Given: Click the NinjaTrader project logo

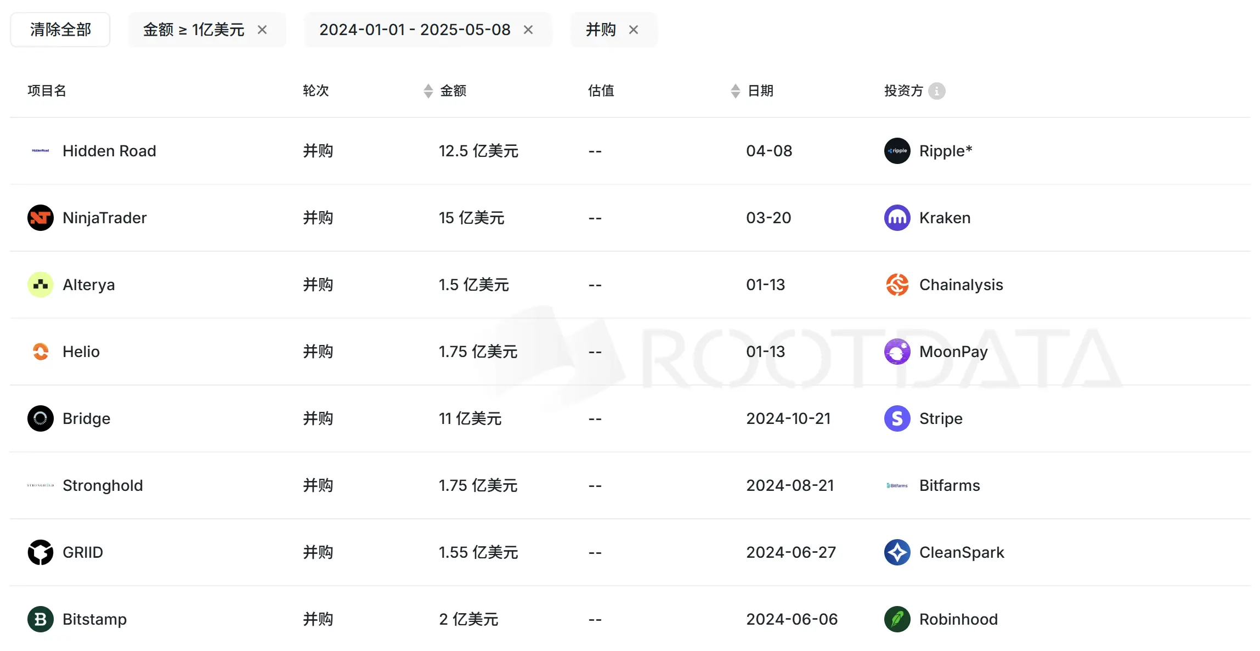Looking at the screenshot, I should (41, 218).
